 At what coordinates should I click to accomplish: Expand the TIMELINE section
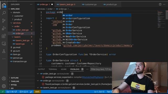pyautogui.click(x=15, y=81)
